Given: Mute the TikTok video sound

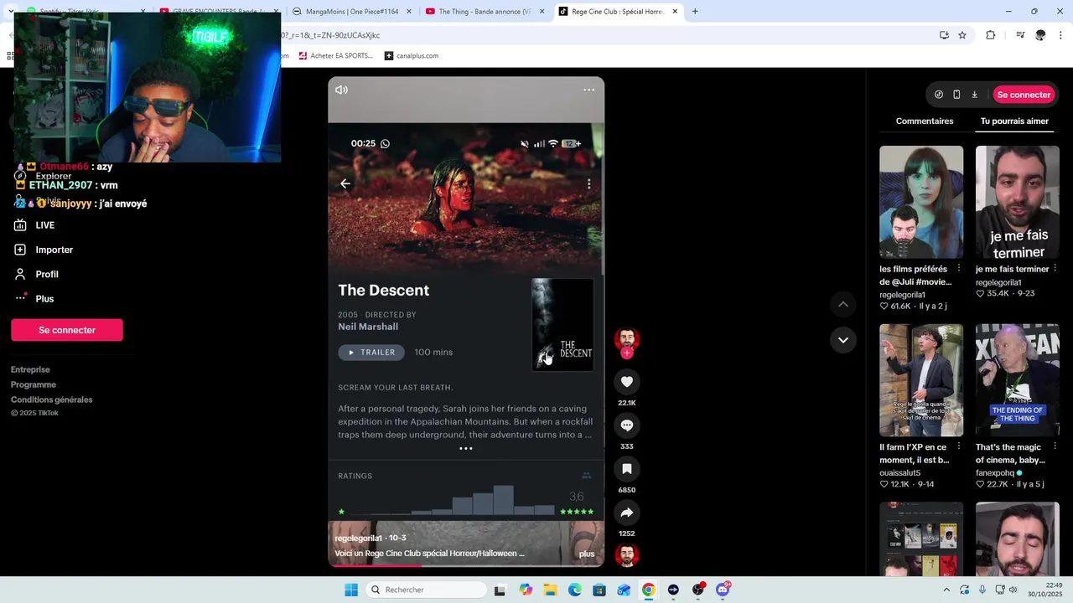Looking at the screenshot, I should (341, 90).
